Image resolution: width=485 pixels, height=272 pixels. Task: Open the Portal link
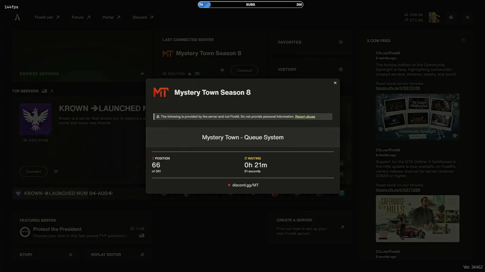(111, 17)
